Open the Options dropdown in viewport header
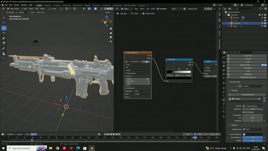 108,13
